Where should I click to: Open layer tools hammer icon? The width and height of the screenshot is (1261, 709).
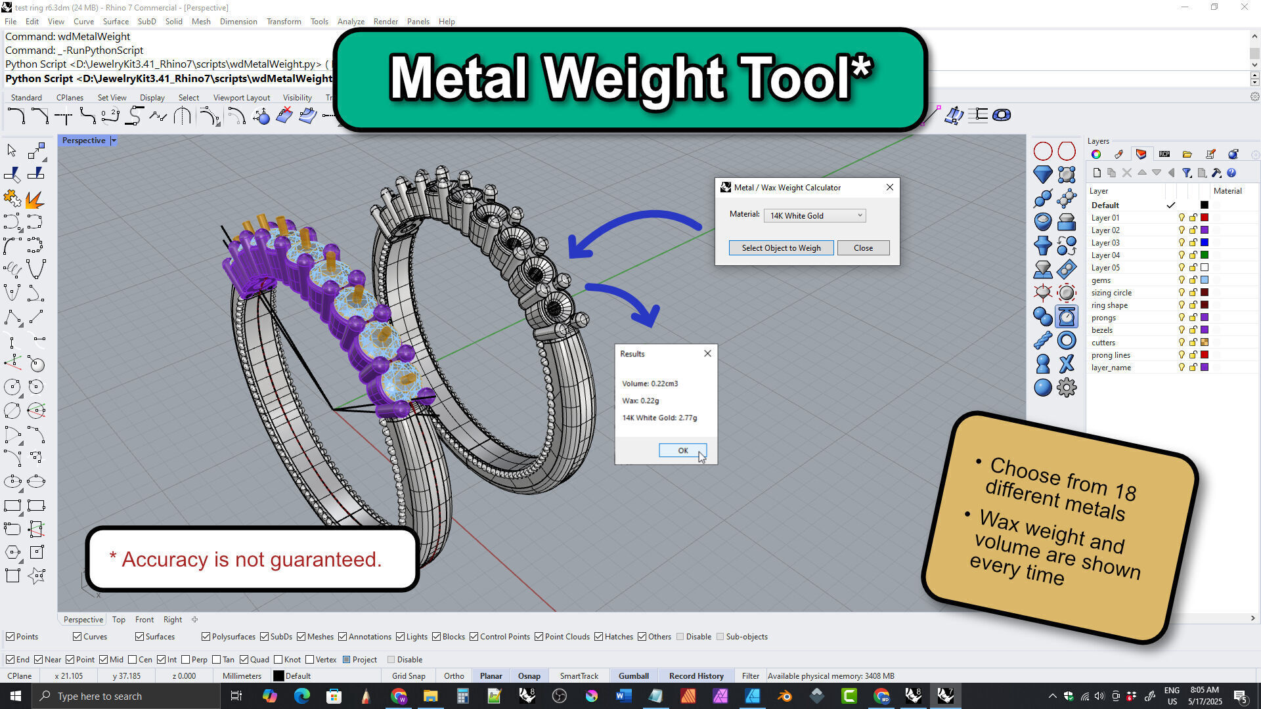point(1216,173)
